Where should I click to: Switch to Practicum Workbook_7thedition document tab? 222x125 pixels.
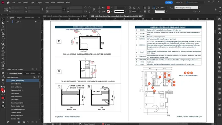click(65, 16)
